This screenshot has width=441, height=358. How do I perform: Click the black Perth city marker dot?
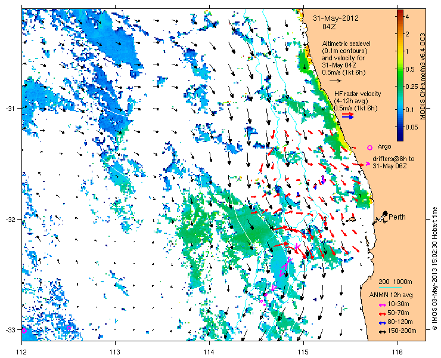[385, 213]
